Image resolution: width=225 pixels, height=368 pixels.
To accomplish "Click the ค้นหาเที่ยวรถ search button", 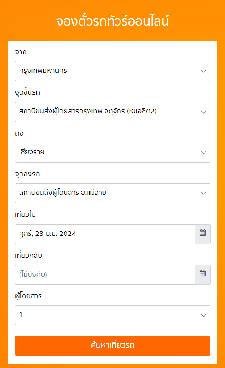I will point(113,346).
